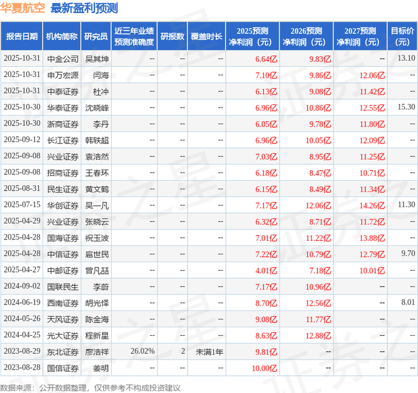This screenshot has width=418, height=393.
Task: Click institution 国联民生
Action: point(63,287)
